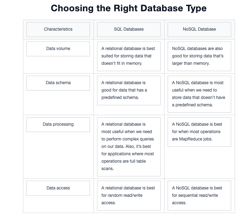
Task: Click the Data volume row label
Action: click(58, 49)
